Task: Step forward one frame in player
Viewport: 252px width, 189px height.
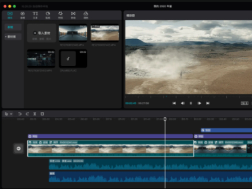Action: click(199, 103)
